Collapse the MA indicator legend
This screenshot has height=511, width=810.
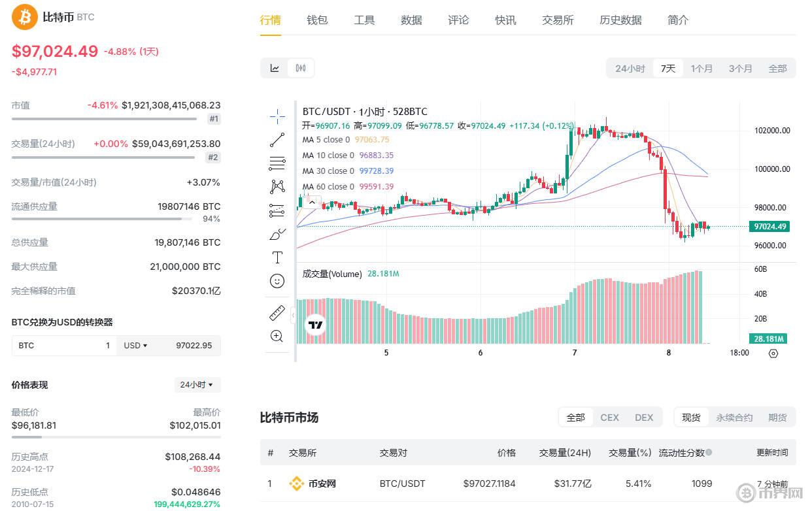312,203
